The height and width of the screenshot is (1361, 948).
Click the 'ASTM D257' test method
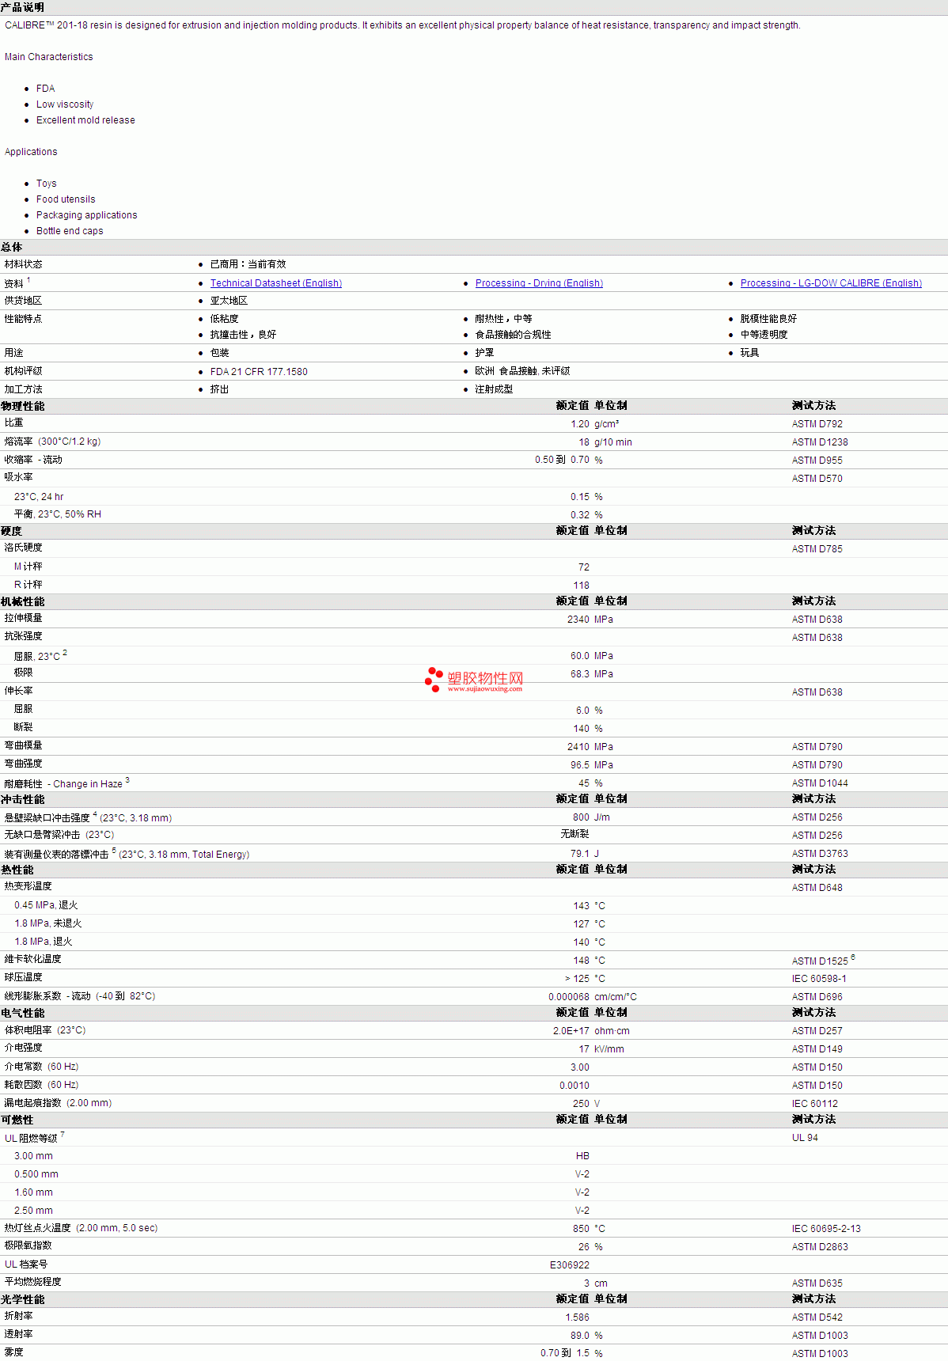817,1031
